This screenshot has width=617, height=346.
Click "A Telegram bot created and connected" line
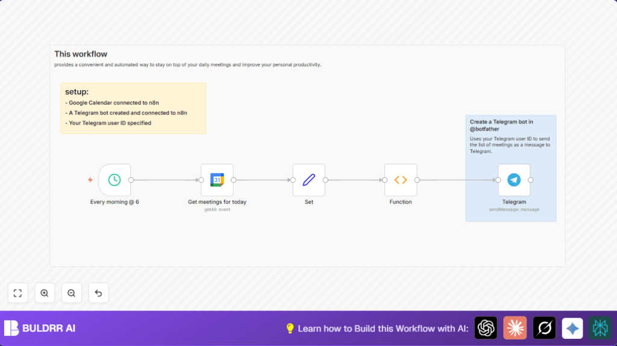click(126, 113)
